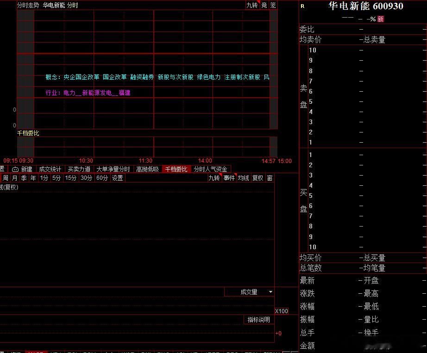Open the 注册制次新股 concept link
Screen dimensions: 427x353
pos(242,77)
